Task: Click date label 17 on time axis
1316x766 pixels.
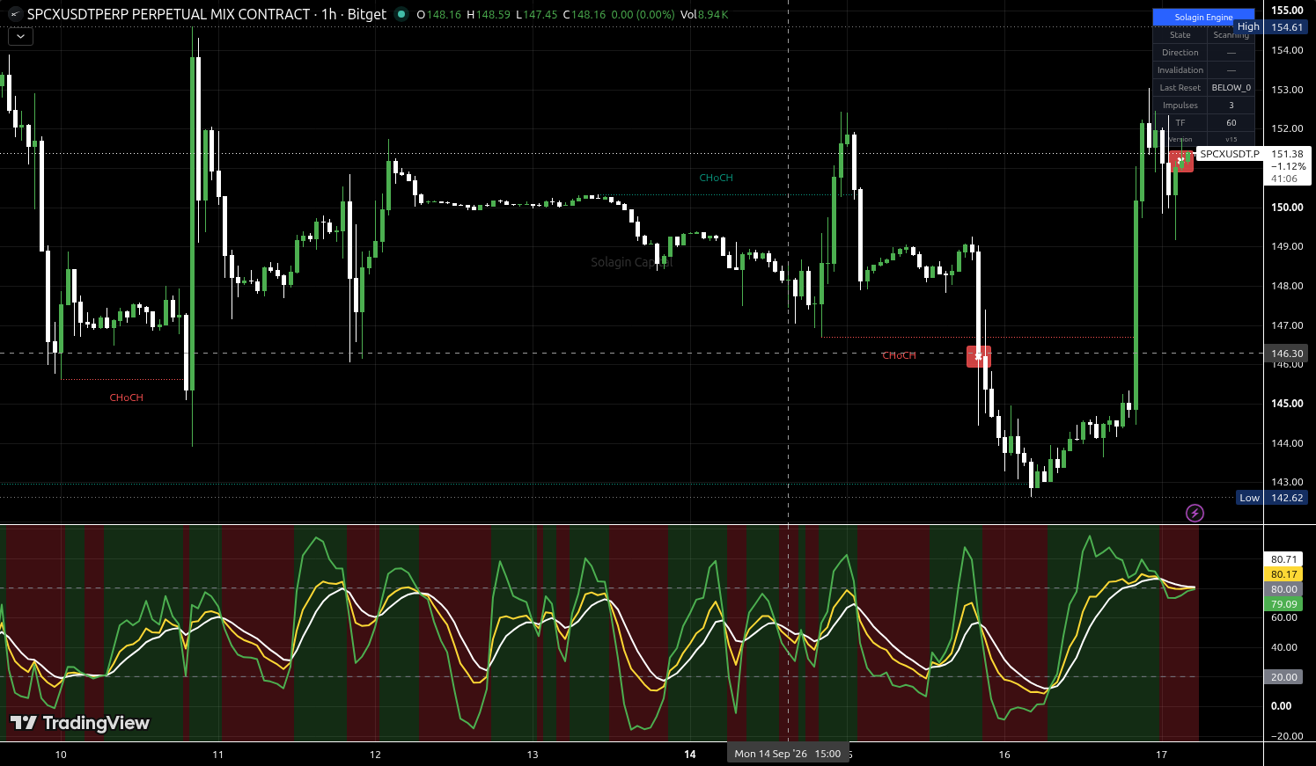Action: coord(1161,755)
